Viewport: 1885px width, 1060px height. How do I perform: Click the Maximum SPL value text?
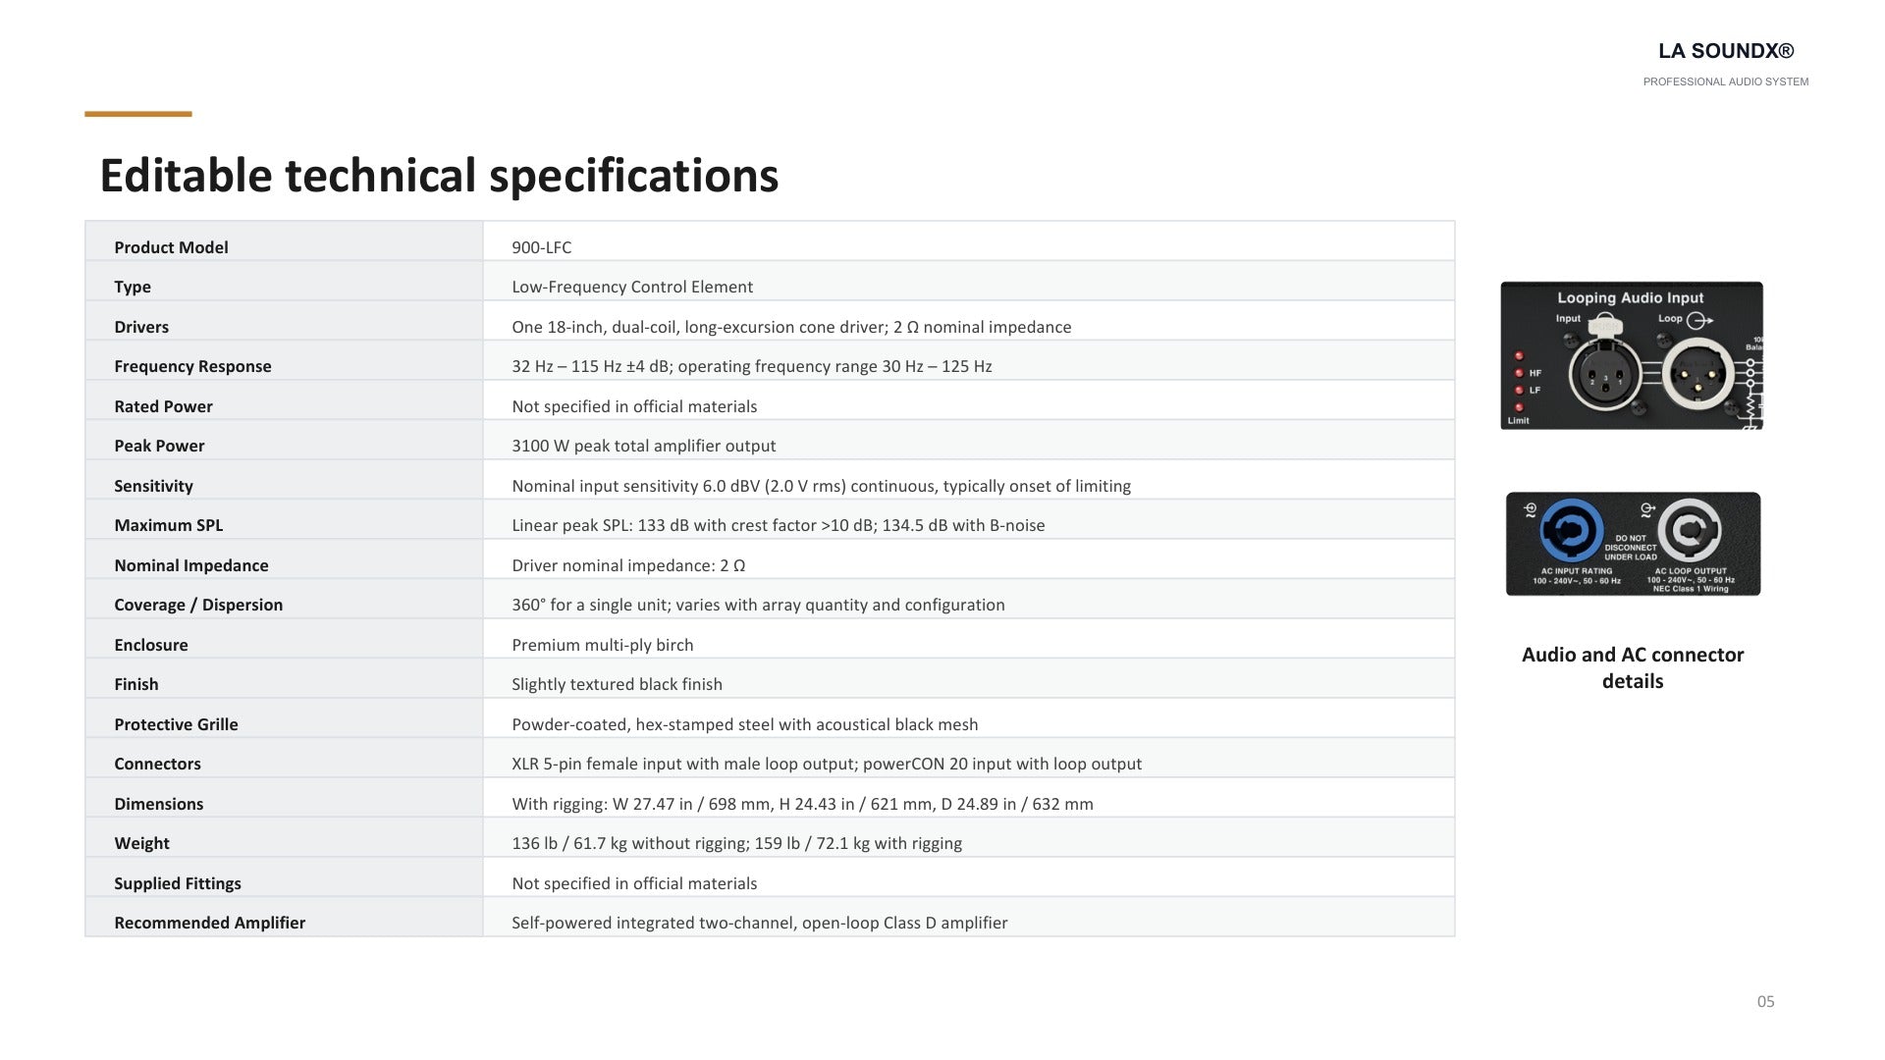pyautogui.click(x=778, y=525)
